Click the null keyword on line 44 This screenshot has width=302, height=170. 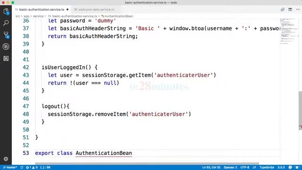point(110,83)
